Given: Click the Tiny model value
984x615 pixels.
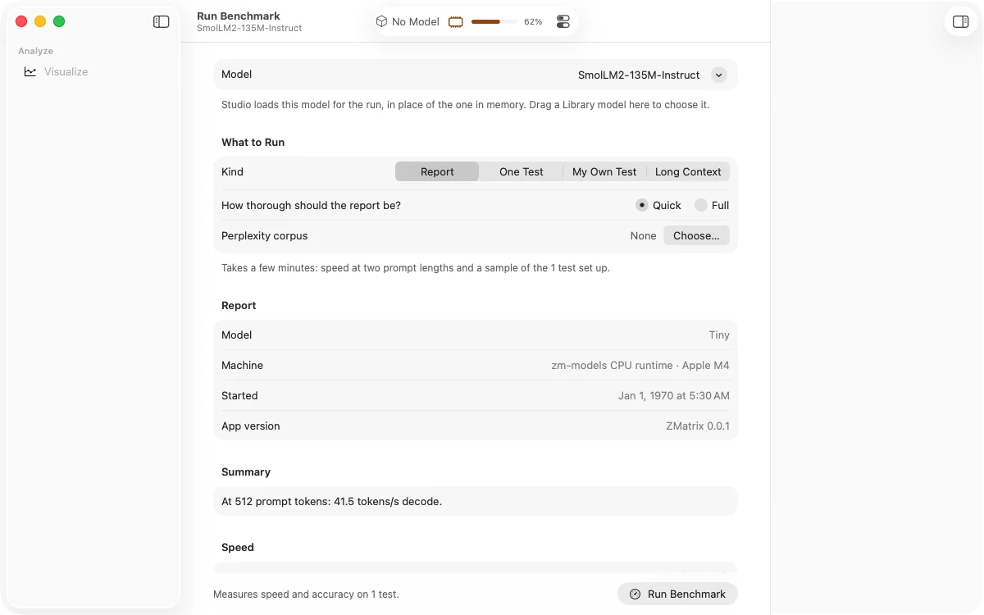Looking at the screenshot, I should 719,335.
